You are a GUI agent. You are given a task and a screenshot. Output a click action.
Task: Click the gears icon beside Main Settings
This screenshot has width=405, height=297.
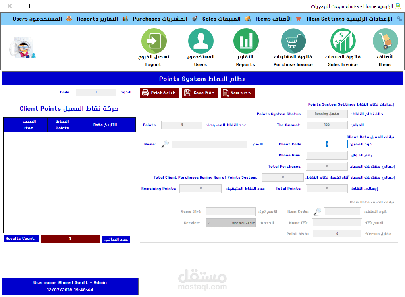click(x=399, y=19)
